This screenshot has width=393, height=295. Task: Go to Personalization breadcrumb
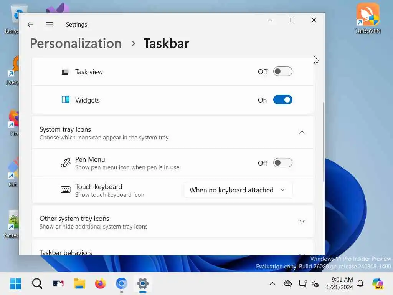coord(76,43)
